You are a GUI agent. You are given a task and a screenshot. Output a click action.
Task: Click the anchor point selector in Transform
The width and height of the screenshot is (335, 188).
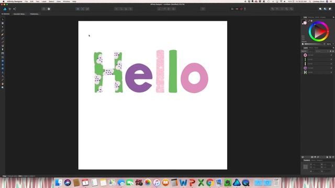tap(305, 167)
